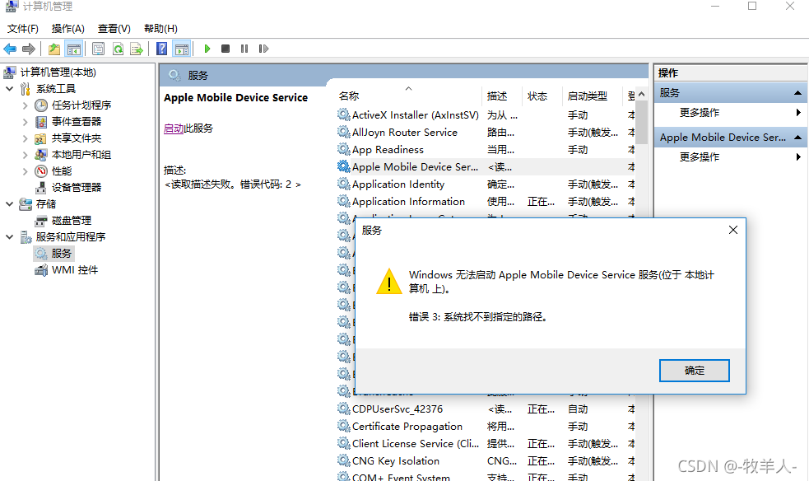
Task: Select 本地用户和组 in the tree
Action: 81,155
